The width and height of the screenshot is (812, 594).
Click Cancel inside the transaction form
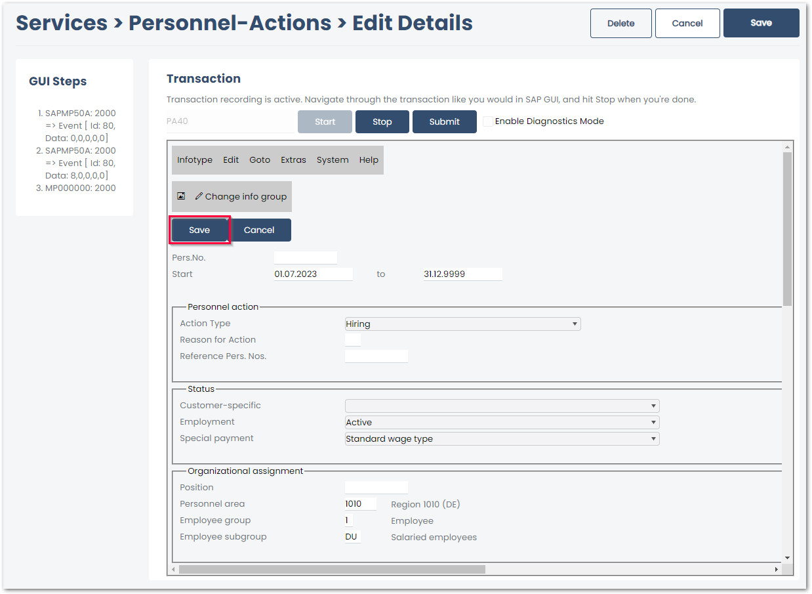[x=260, y=230]
